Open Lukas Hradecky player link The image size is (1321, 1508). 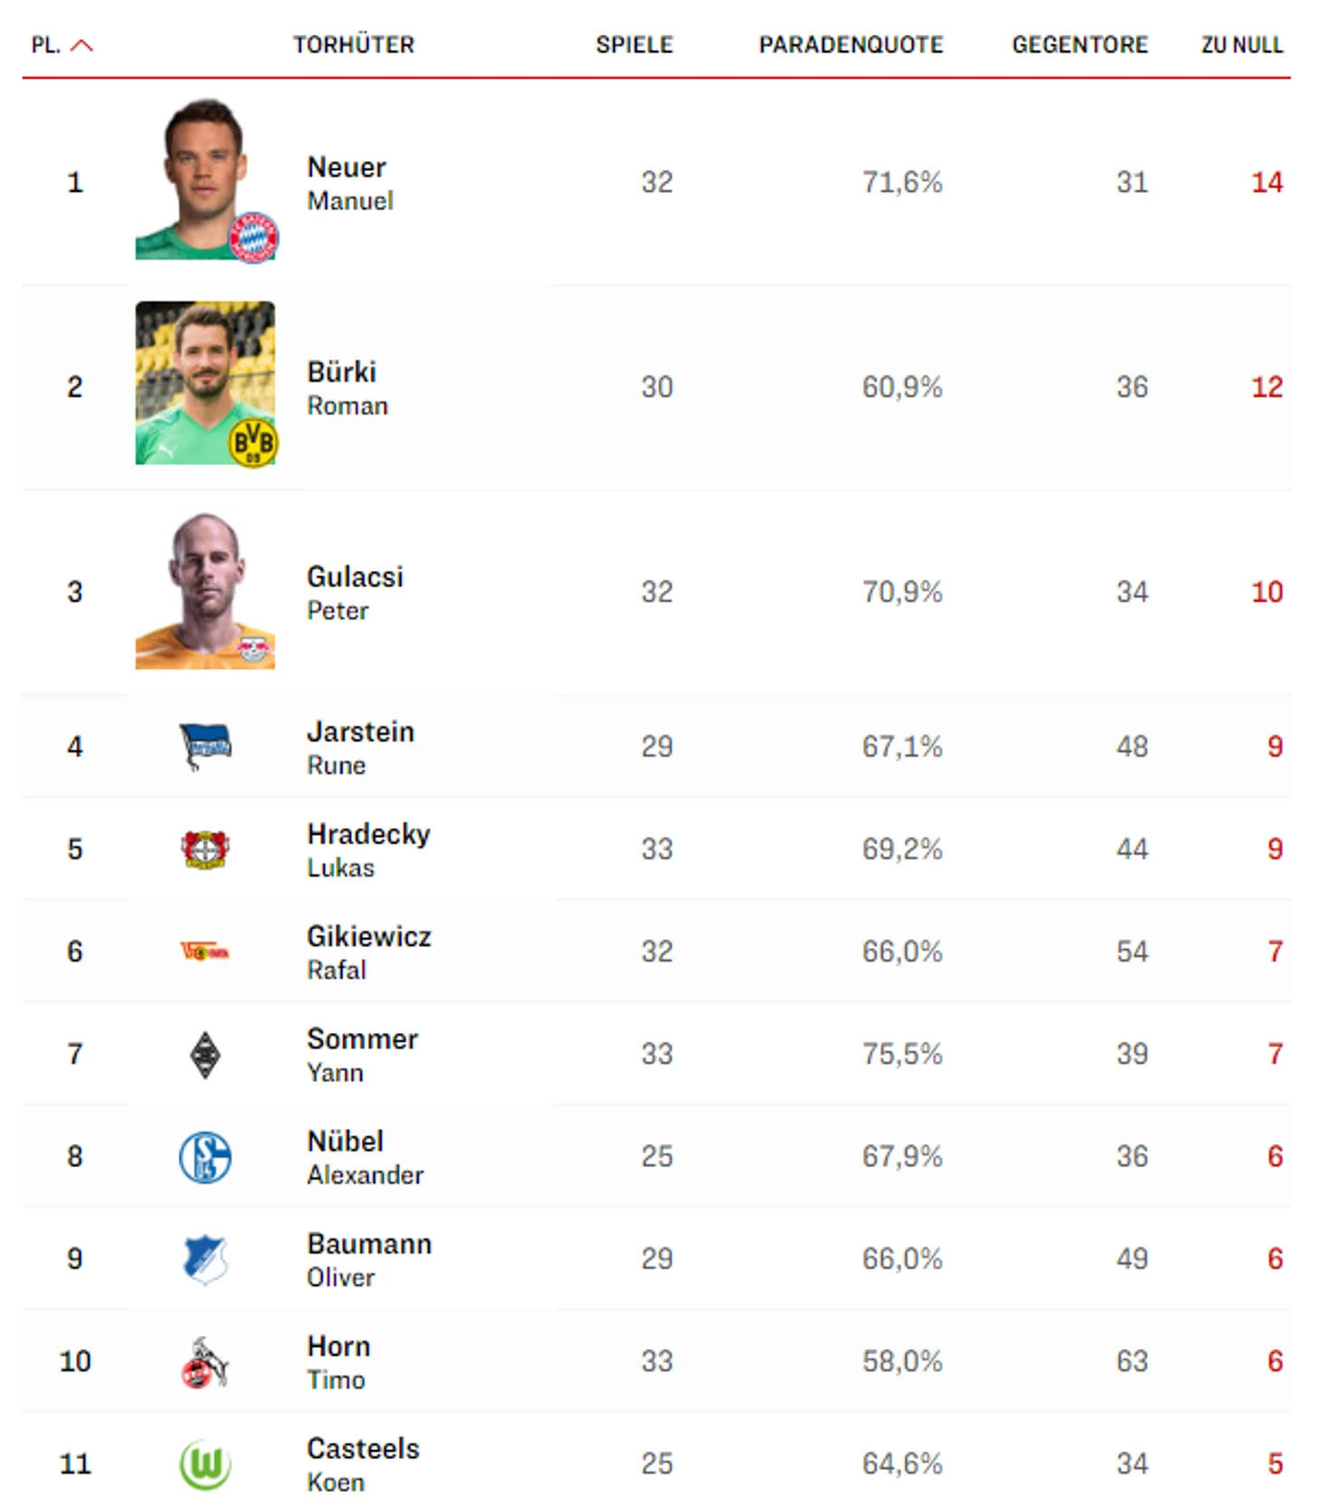pyautogui.click(x=368, y=849)
